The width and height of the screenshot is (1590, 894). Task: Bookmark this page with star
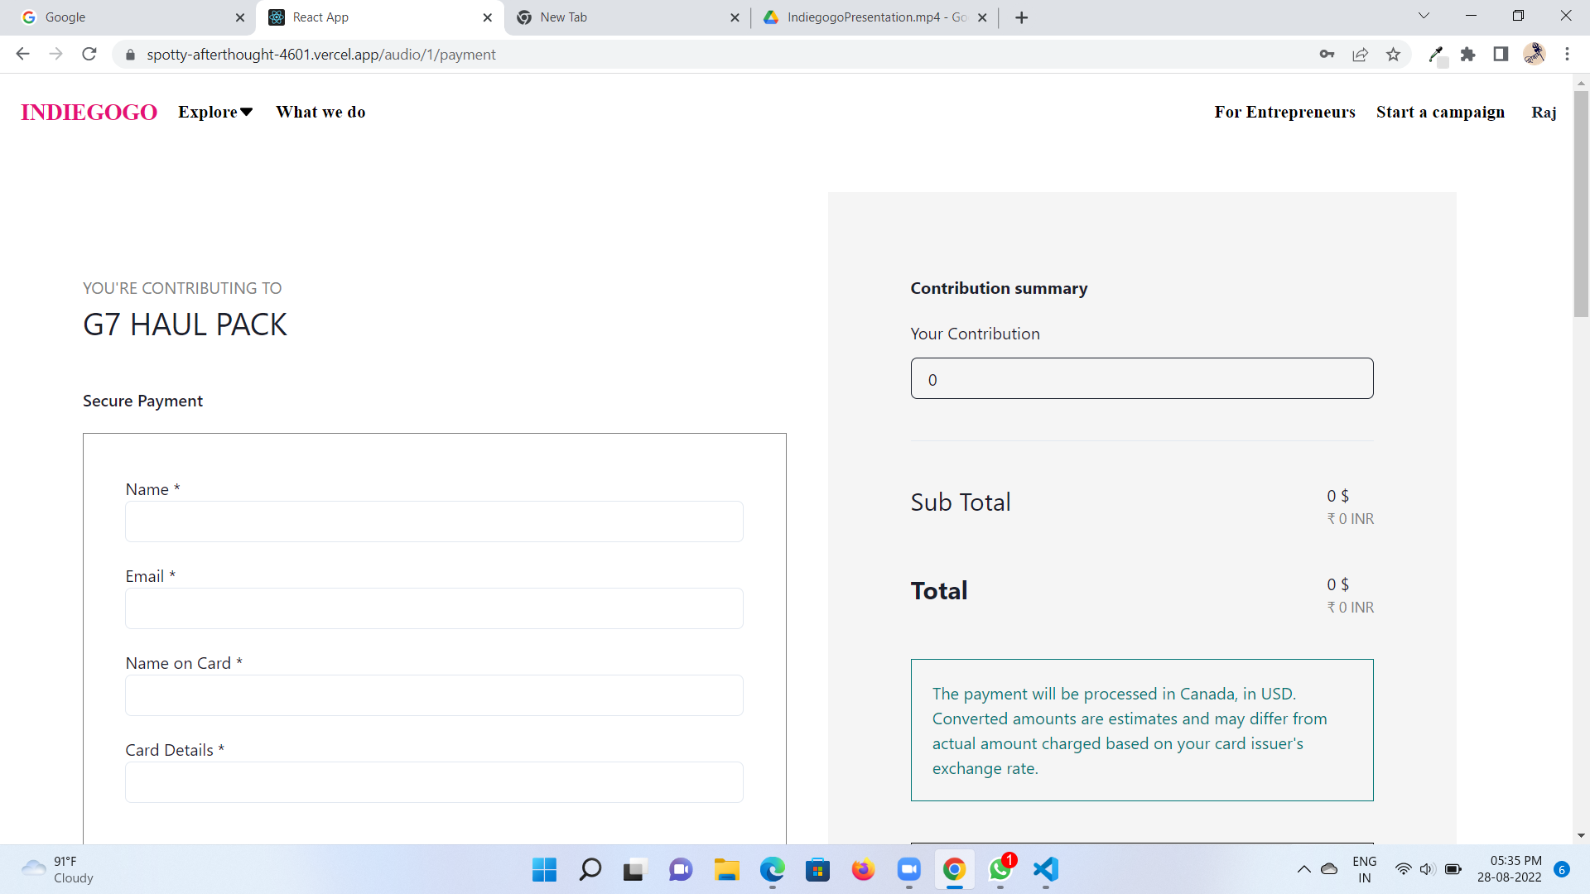point(1393,54)
